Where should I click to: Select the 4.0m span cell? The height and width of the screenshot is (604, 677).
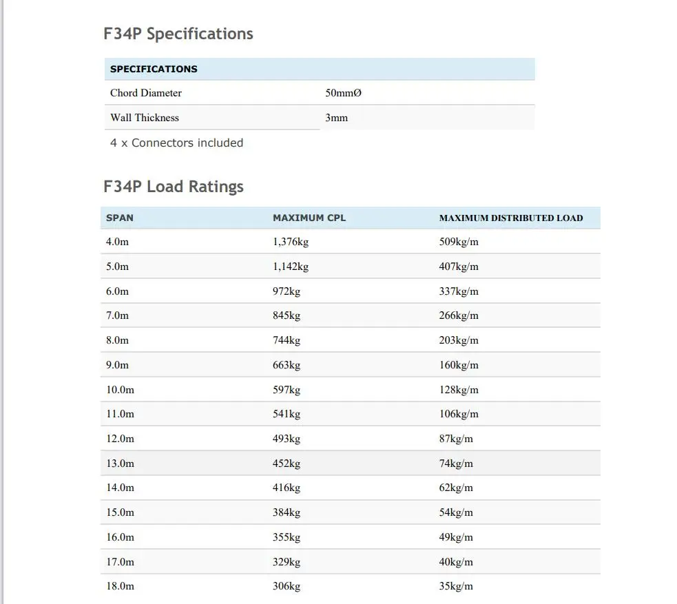click(117, 242)
